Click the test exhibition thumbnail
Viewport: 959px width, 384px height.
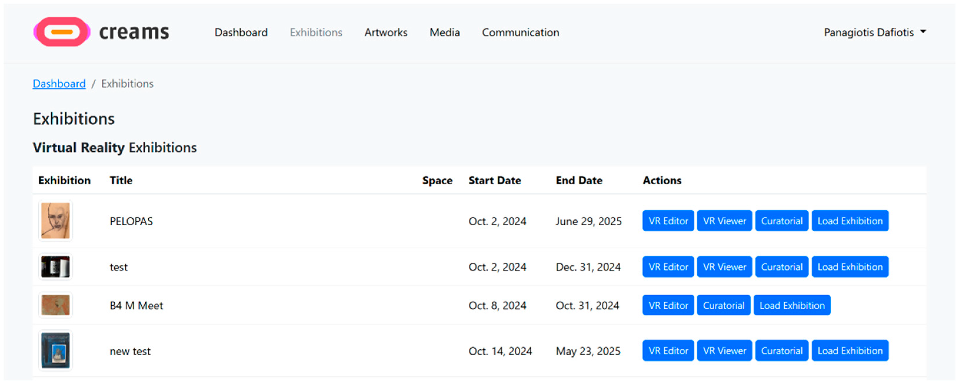(x=56, y=267)
